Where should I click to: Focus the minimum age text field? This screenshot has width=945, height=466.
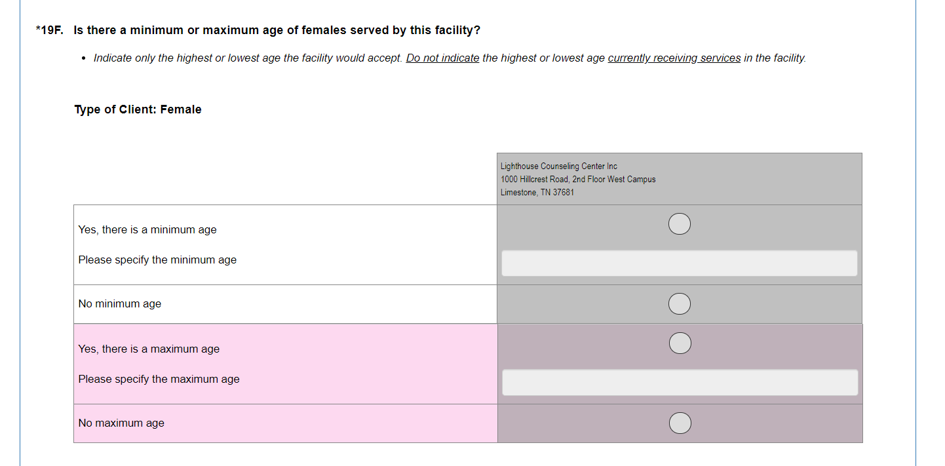[x=679, y=263]
